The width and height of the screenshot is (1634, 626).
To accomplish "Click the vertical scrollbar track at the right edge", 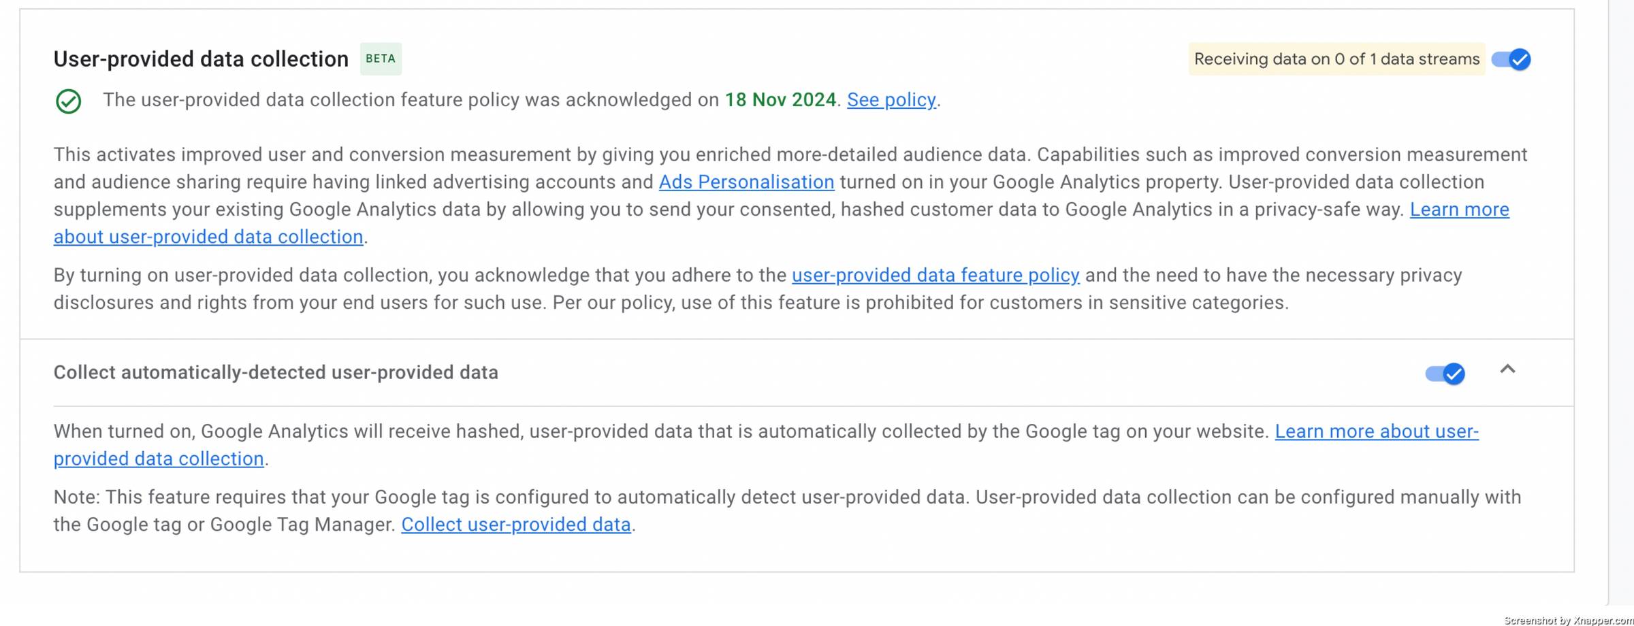I will click(x=1621, y=303).
